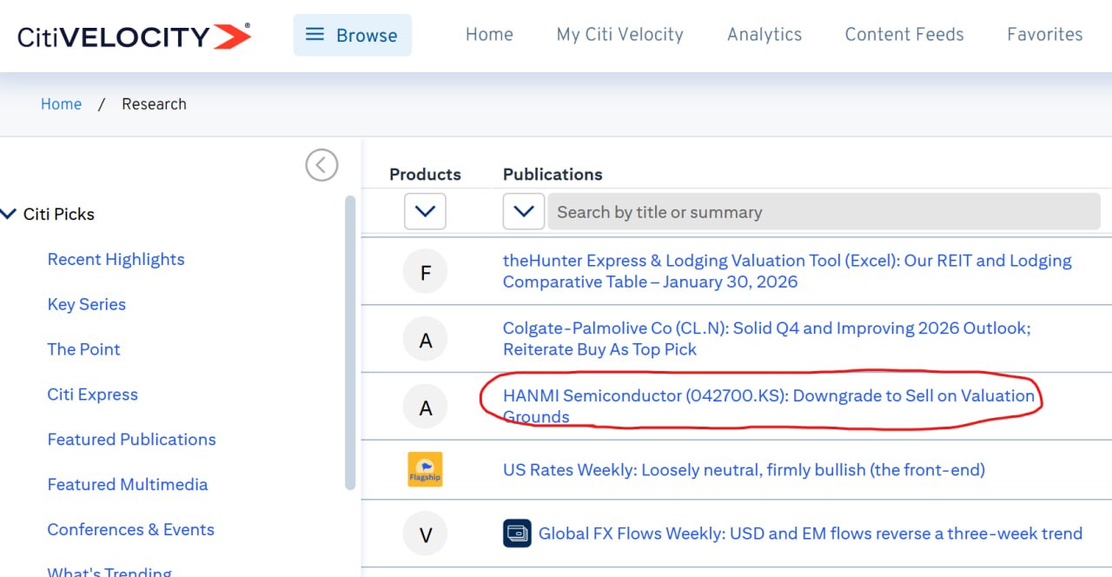The height and width of the screenshot is (577, 1112).
Task: Click the Search by title or summary field
Action: (824, 211)
